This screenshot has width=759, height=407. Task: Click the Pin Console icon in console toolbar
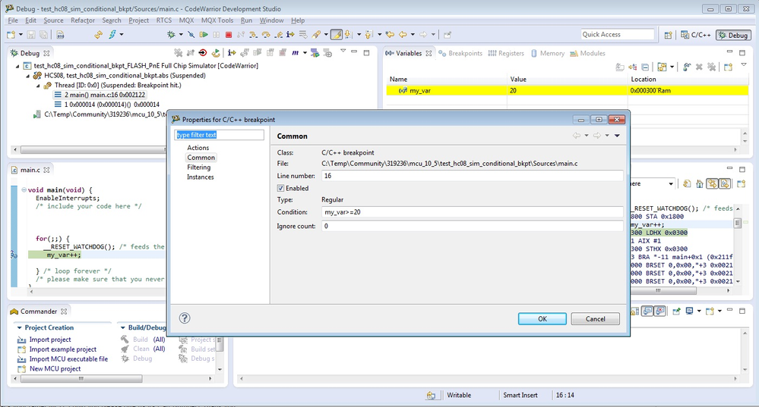click(x=676, y=312)
